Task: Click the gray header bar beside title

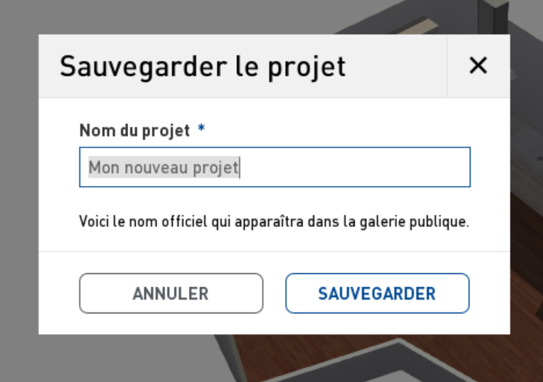Action: (395, 66)
